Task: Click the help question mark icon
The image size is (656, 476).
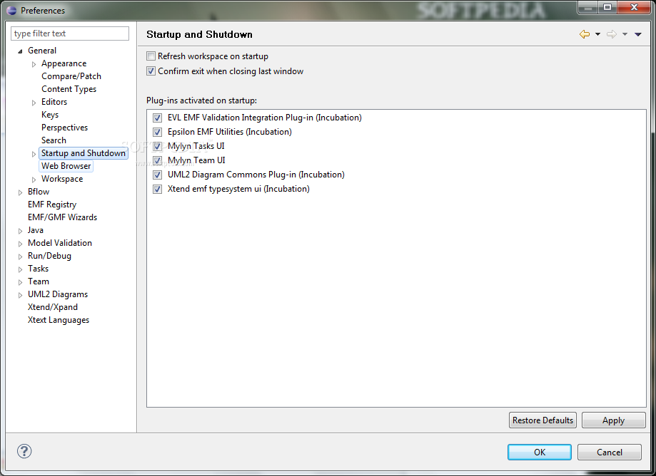Action: pos(24,451)
